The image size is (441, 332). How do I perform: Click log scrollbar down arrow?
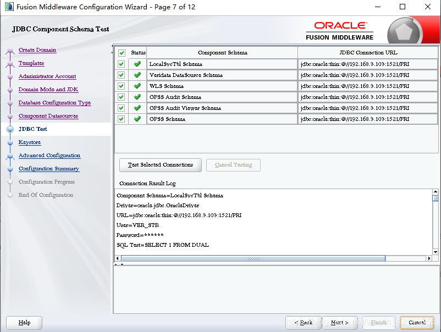[436, 252]
